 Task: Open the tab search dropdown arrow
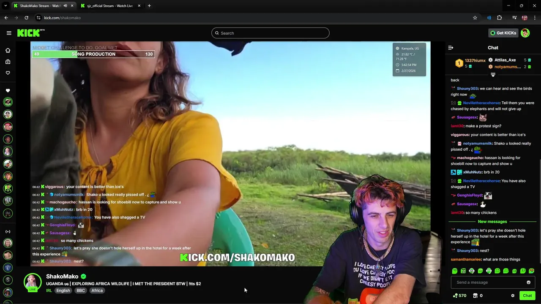coord(5,6)
